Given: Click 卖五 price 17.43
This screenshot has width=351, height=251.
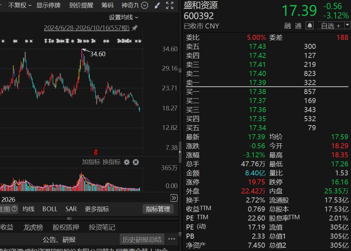Looking at the screenshot, I should tap(257, 46).
